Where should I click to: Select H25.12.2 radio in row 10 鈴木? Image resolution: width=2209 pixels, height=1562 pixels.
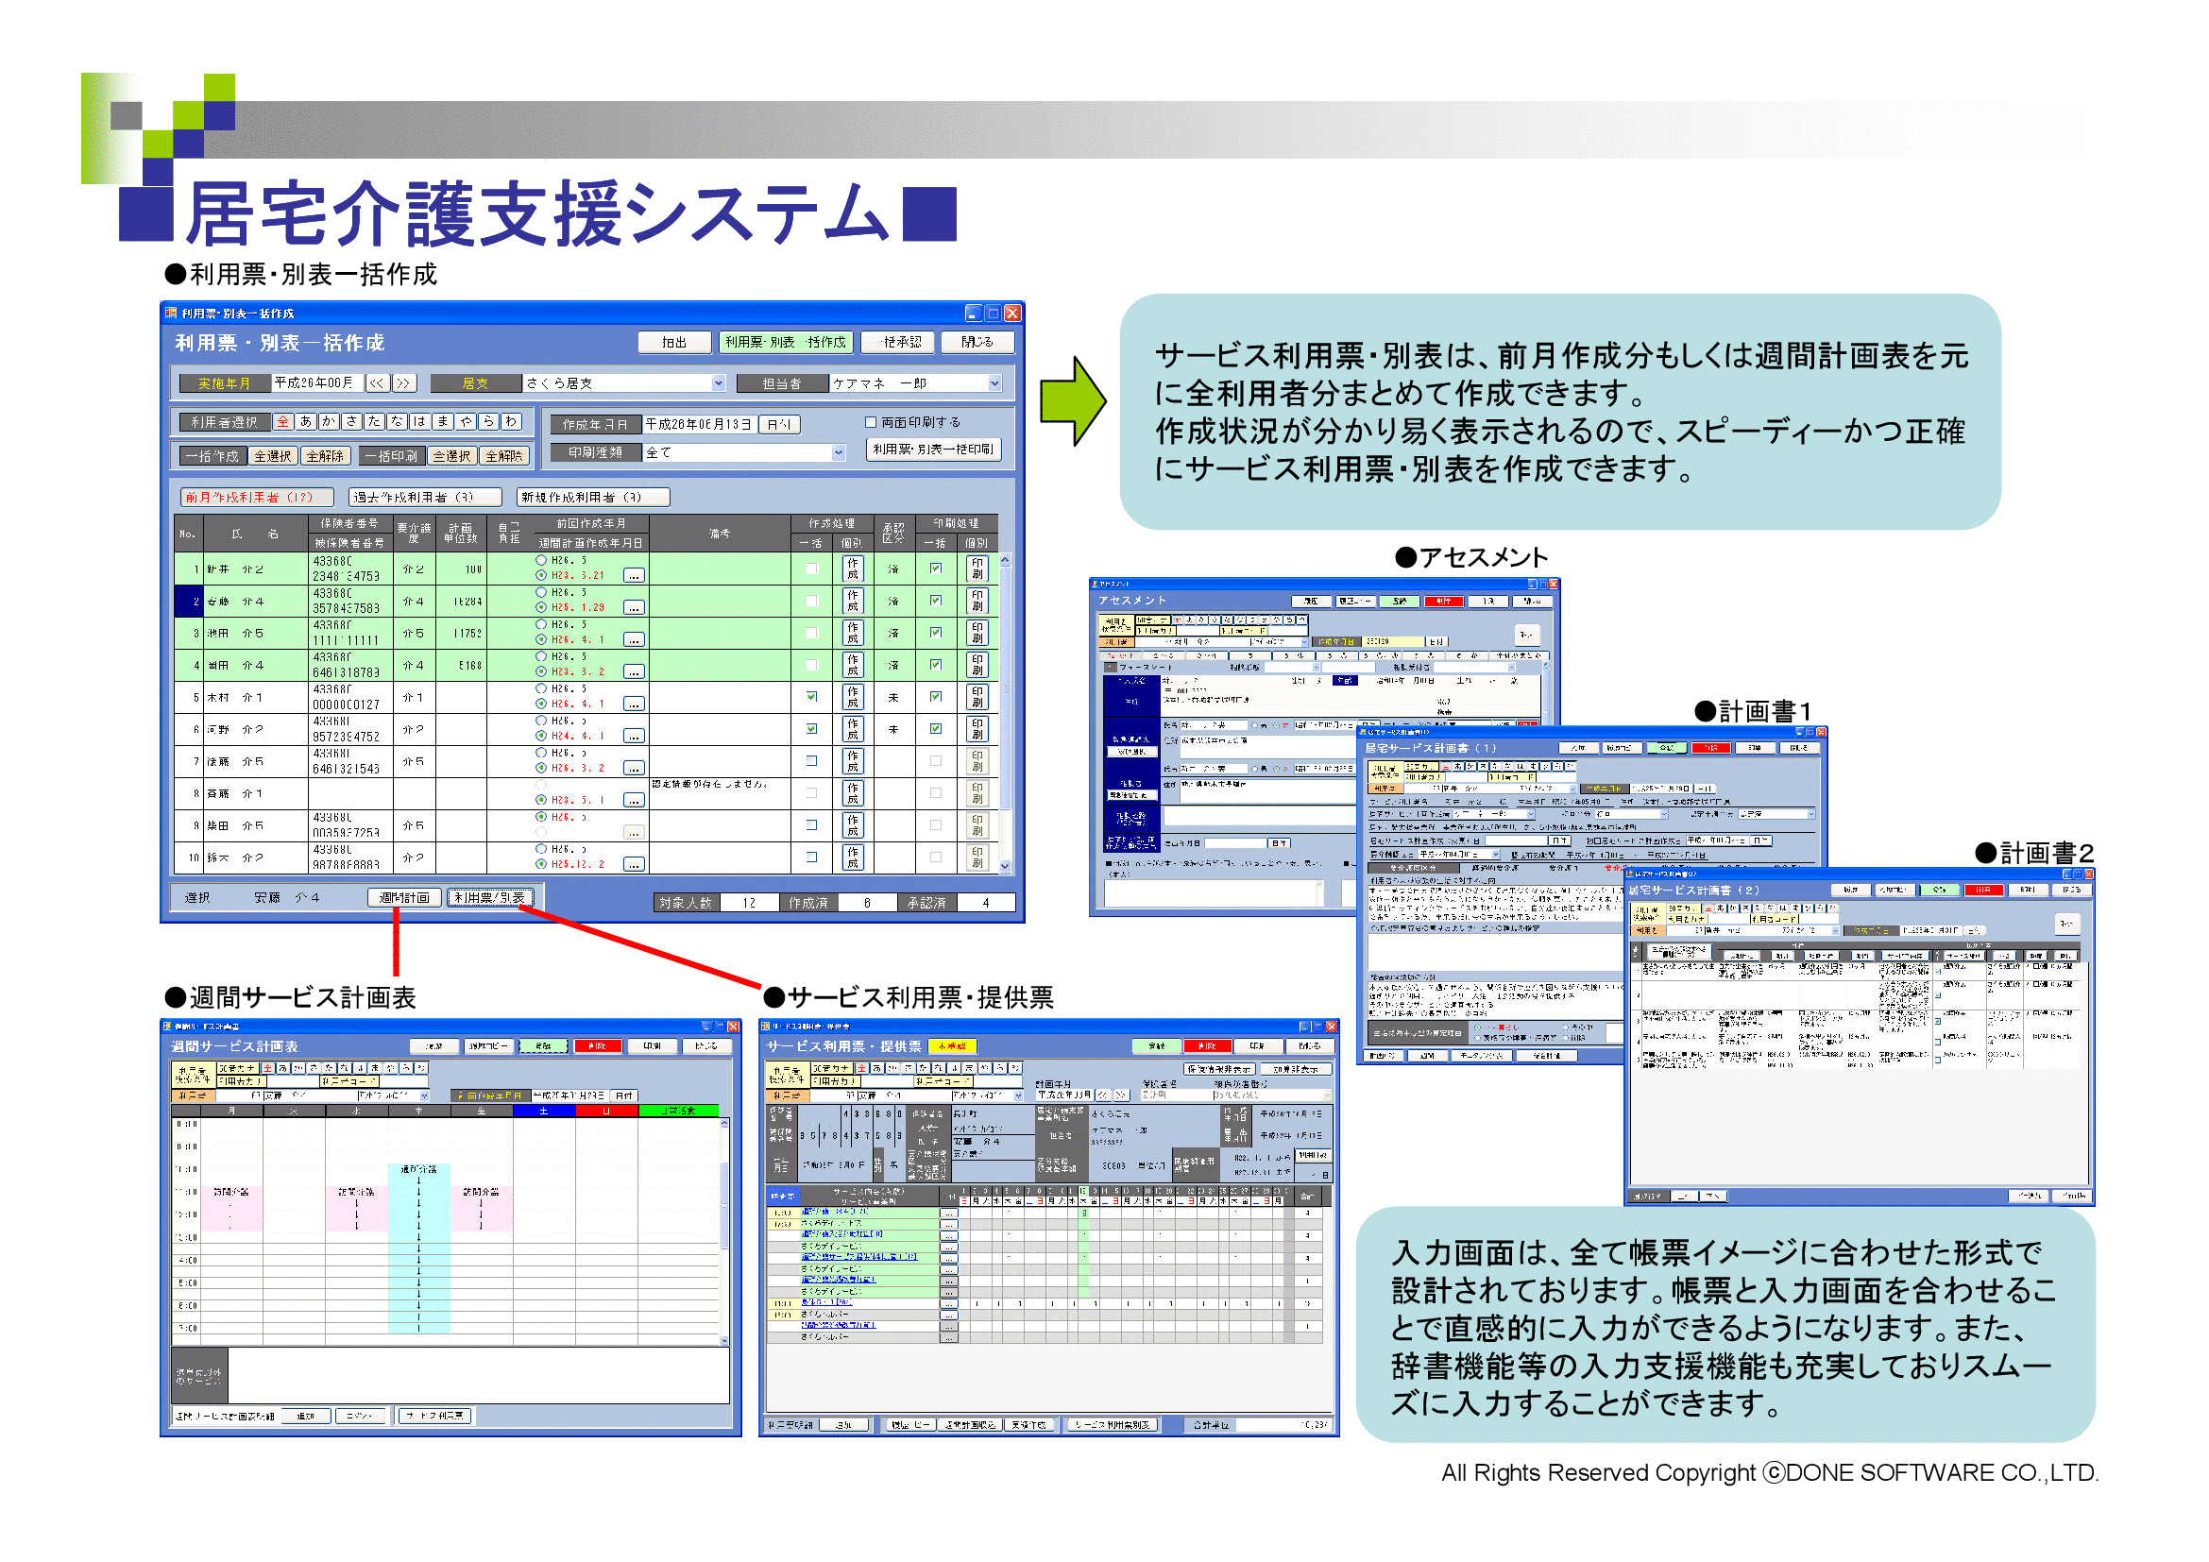542,864
